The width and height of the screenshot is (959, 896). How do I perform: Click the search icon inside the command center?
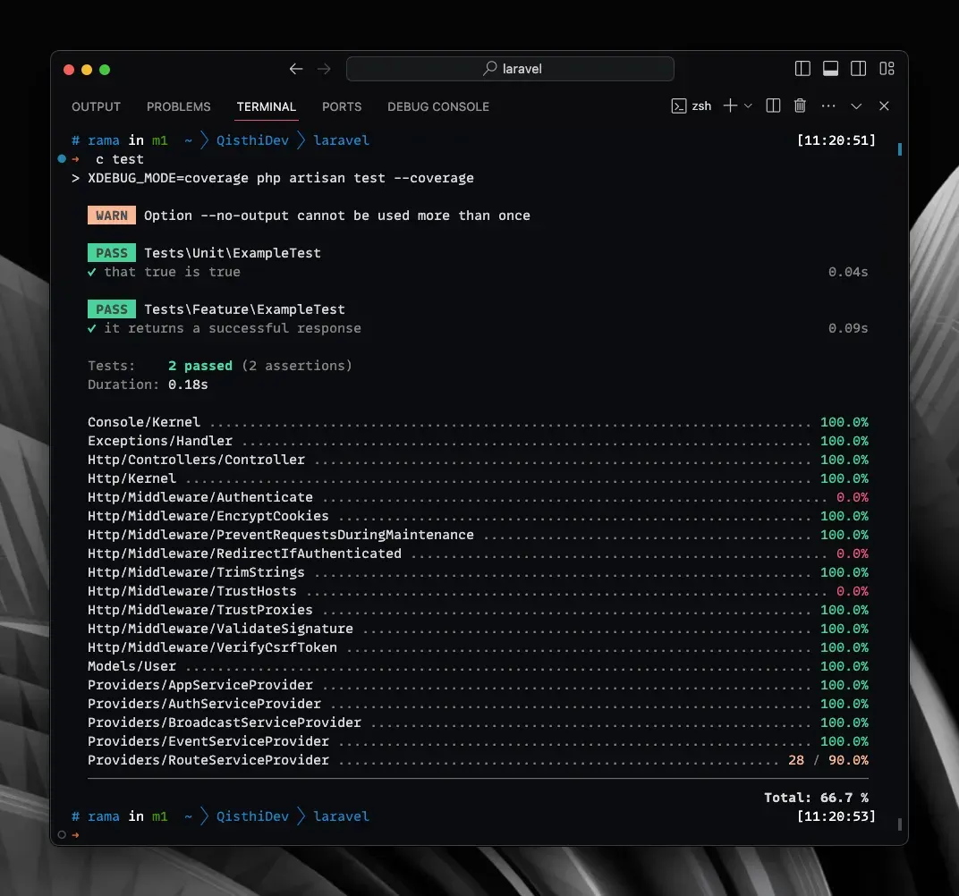(x=488, y=68)
